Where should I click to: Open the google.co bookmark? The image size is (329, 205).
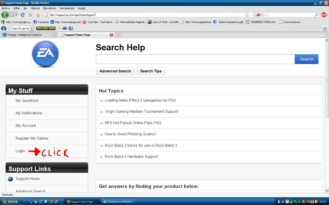click(x=16, y=22)
